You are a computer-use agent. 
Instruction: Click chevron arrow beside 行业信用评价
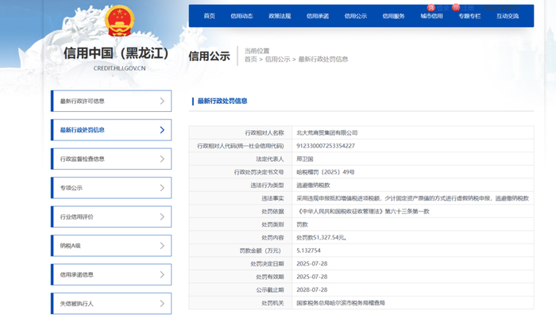point(162,216)
